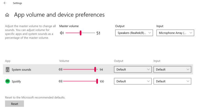Open master Input Microphone Array dropdown

coord(175,33)
